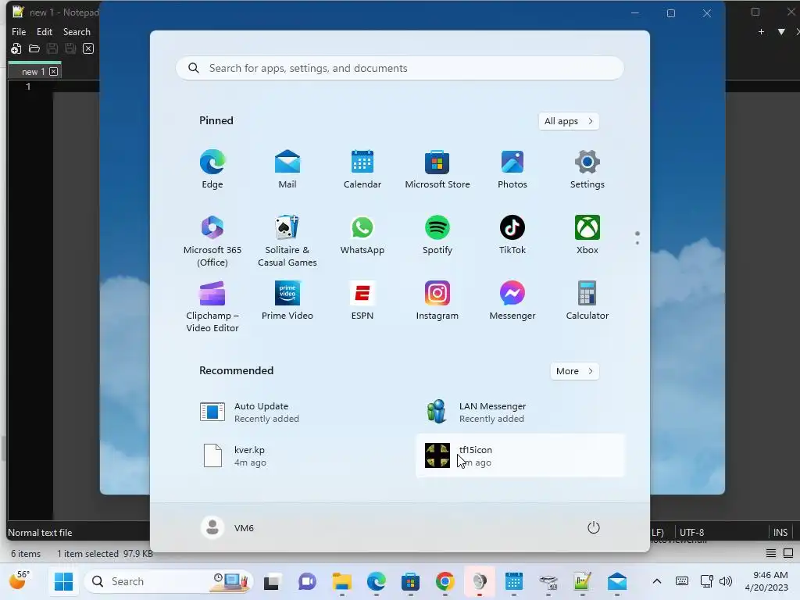Open the VM6 user account menu
Viewport: 800px width, 600px height.
[227, 527]
